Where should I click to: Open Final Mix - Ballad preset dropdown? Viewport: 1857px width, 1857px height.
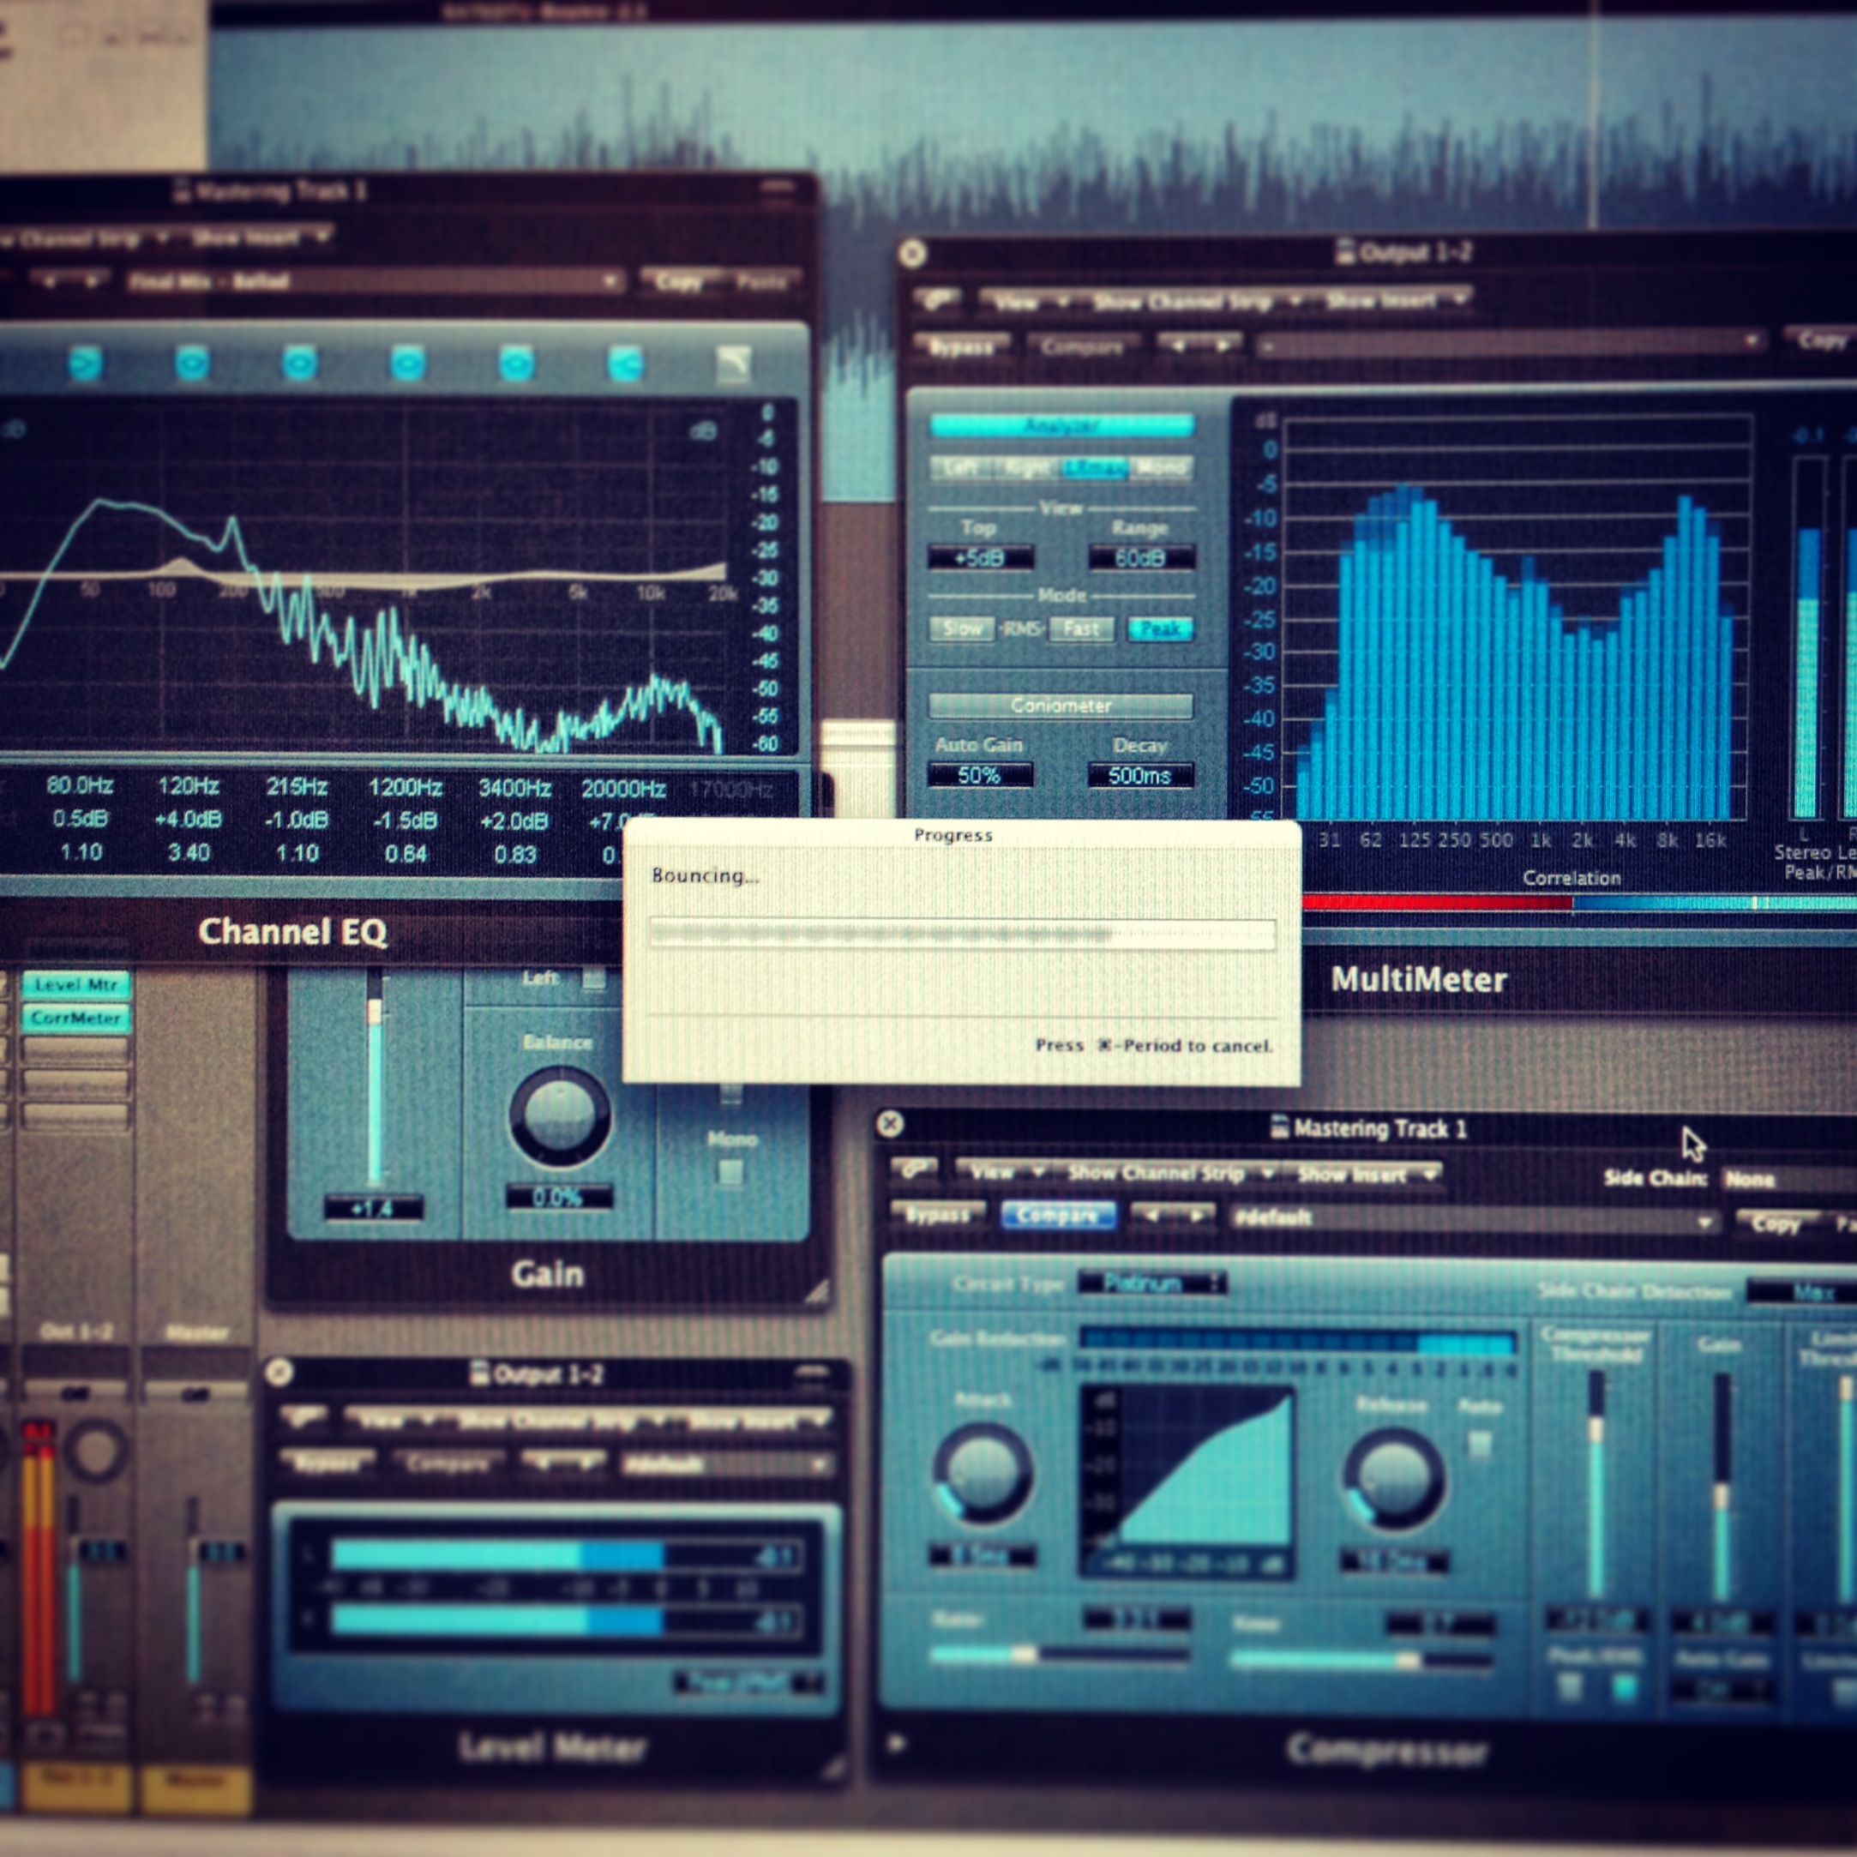click(373, 281)
